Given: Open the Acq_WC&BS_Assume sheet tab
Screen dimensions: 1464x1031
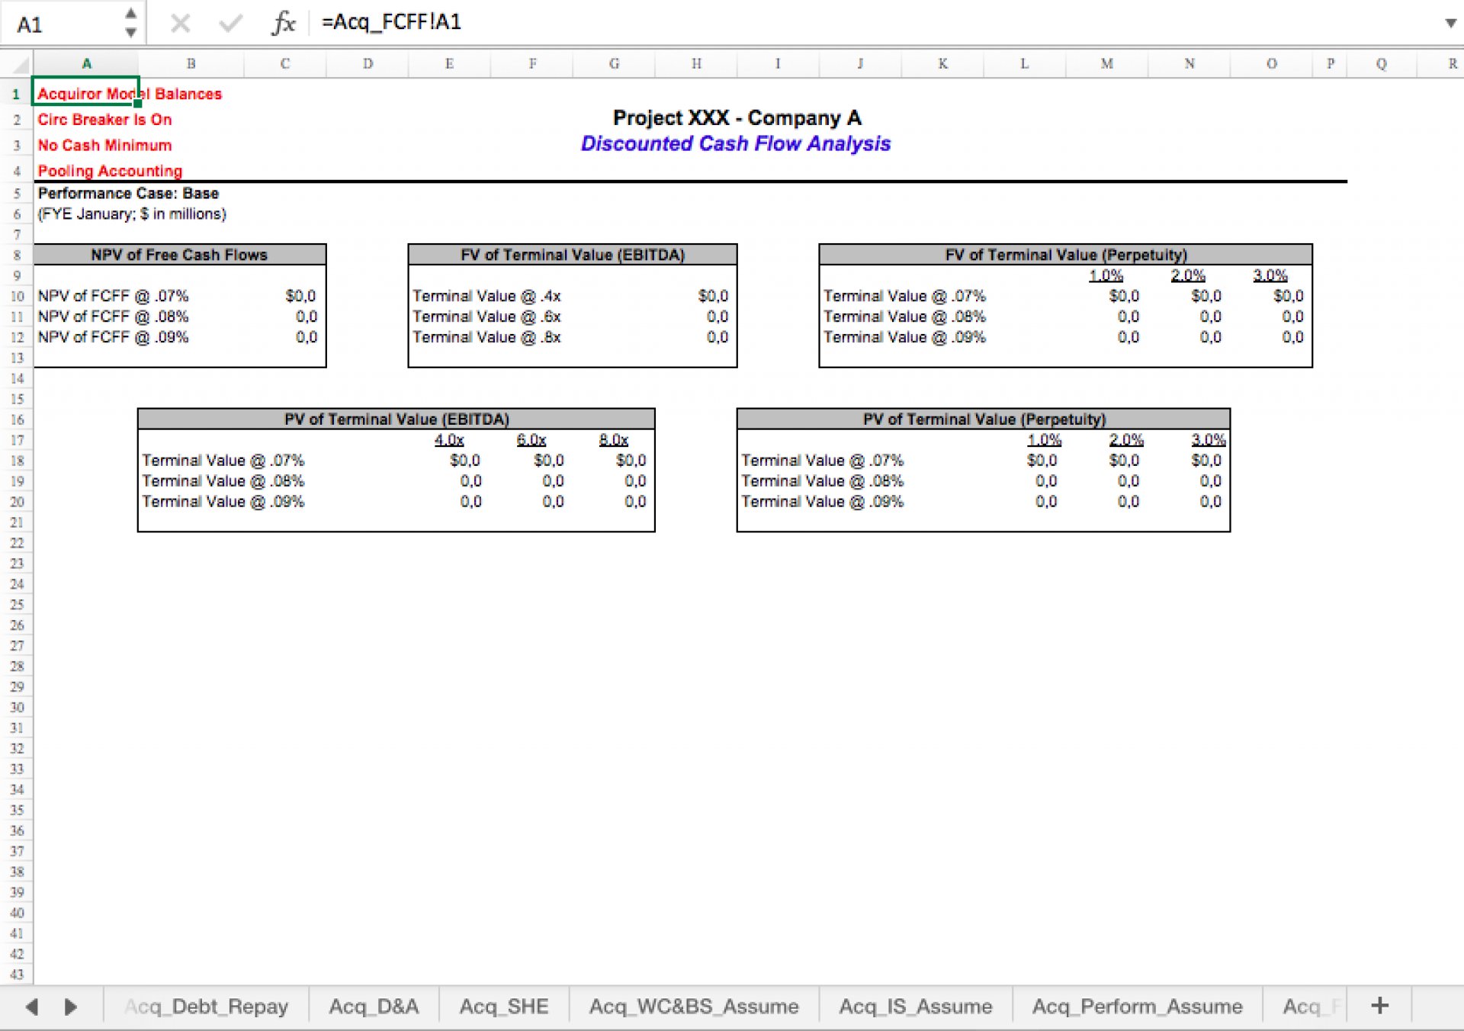Looking at the screenshot, I should tap(694, 1007).
